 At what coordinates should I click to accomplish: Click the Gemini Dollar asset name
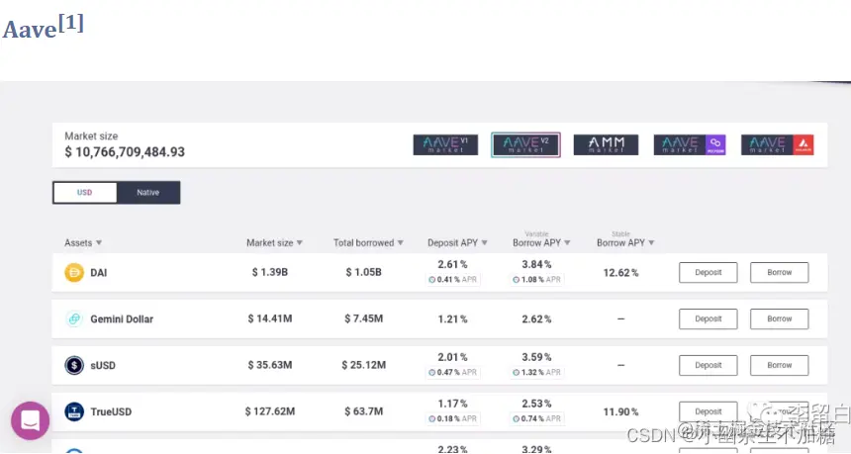point(122,318)
